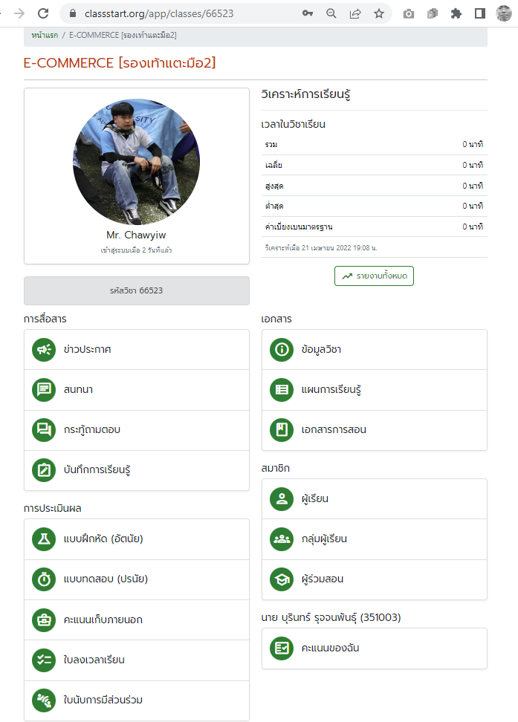The image size is (518, 722).
Task: Open the สนทนา chat icon
Action: (44, 389)
